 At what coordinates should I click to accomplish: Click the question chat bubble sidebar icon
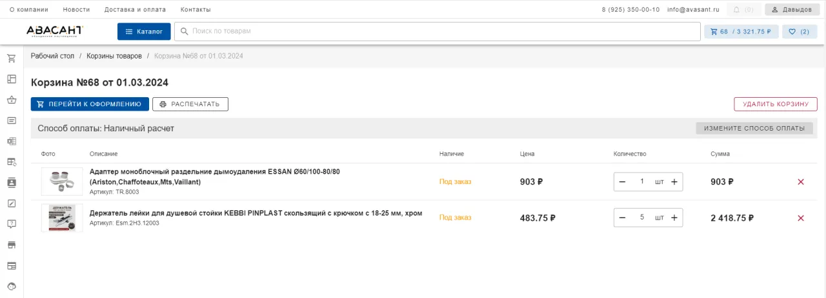12,224
